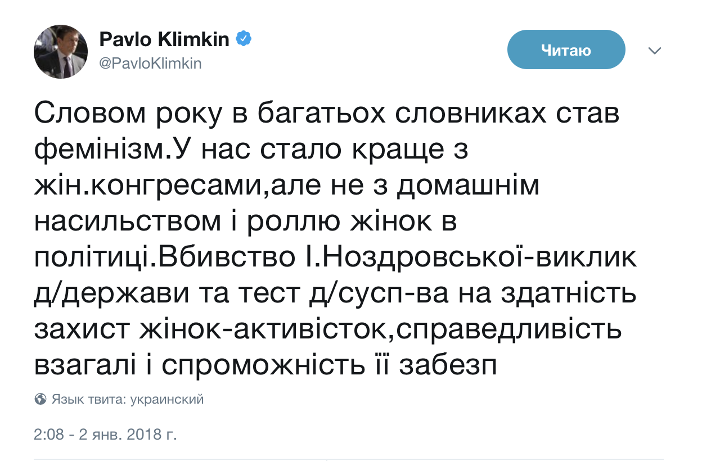Viewport: 702px width, 461px height.
Task: Open Pavlo Klimkin's profile avatar photo
Action: (61, 52)
